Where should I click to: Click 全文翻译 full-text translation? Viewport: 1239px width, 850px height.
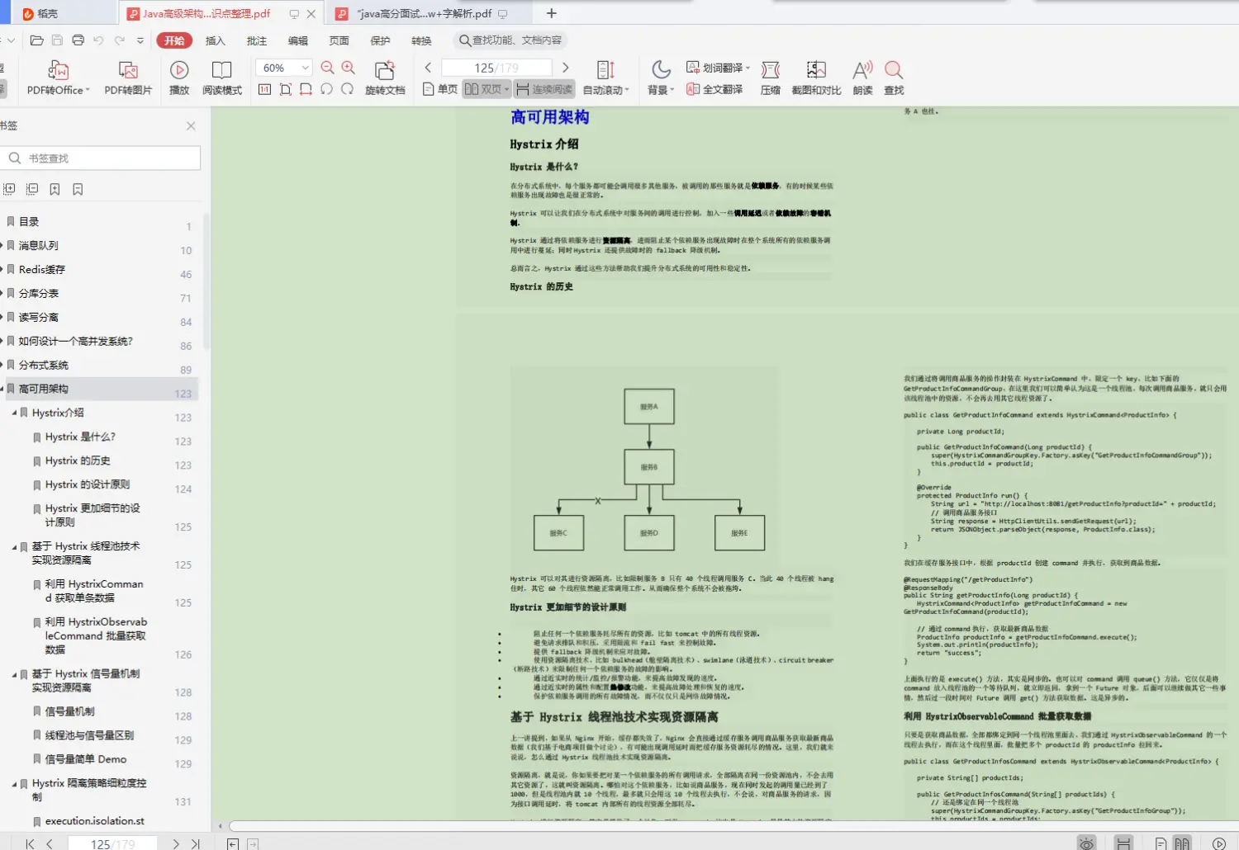click(714, 89)
